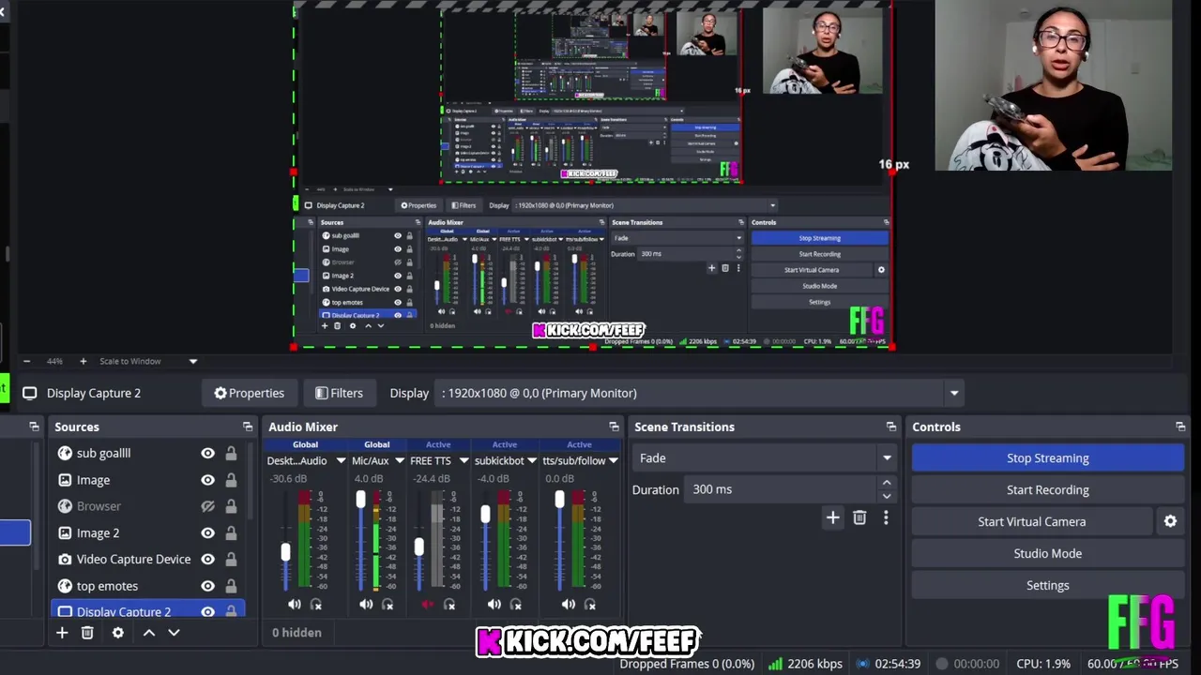Enable monitoring headphones for subkickbot
The height and width of the screenshot is (675, 1201).
click(516, 605)
